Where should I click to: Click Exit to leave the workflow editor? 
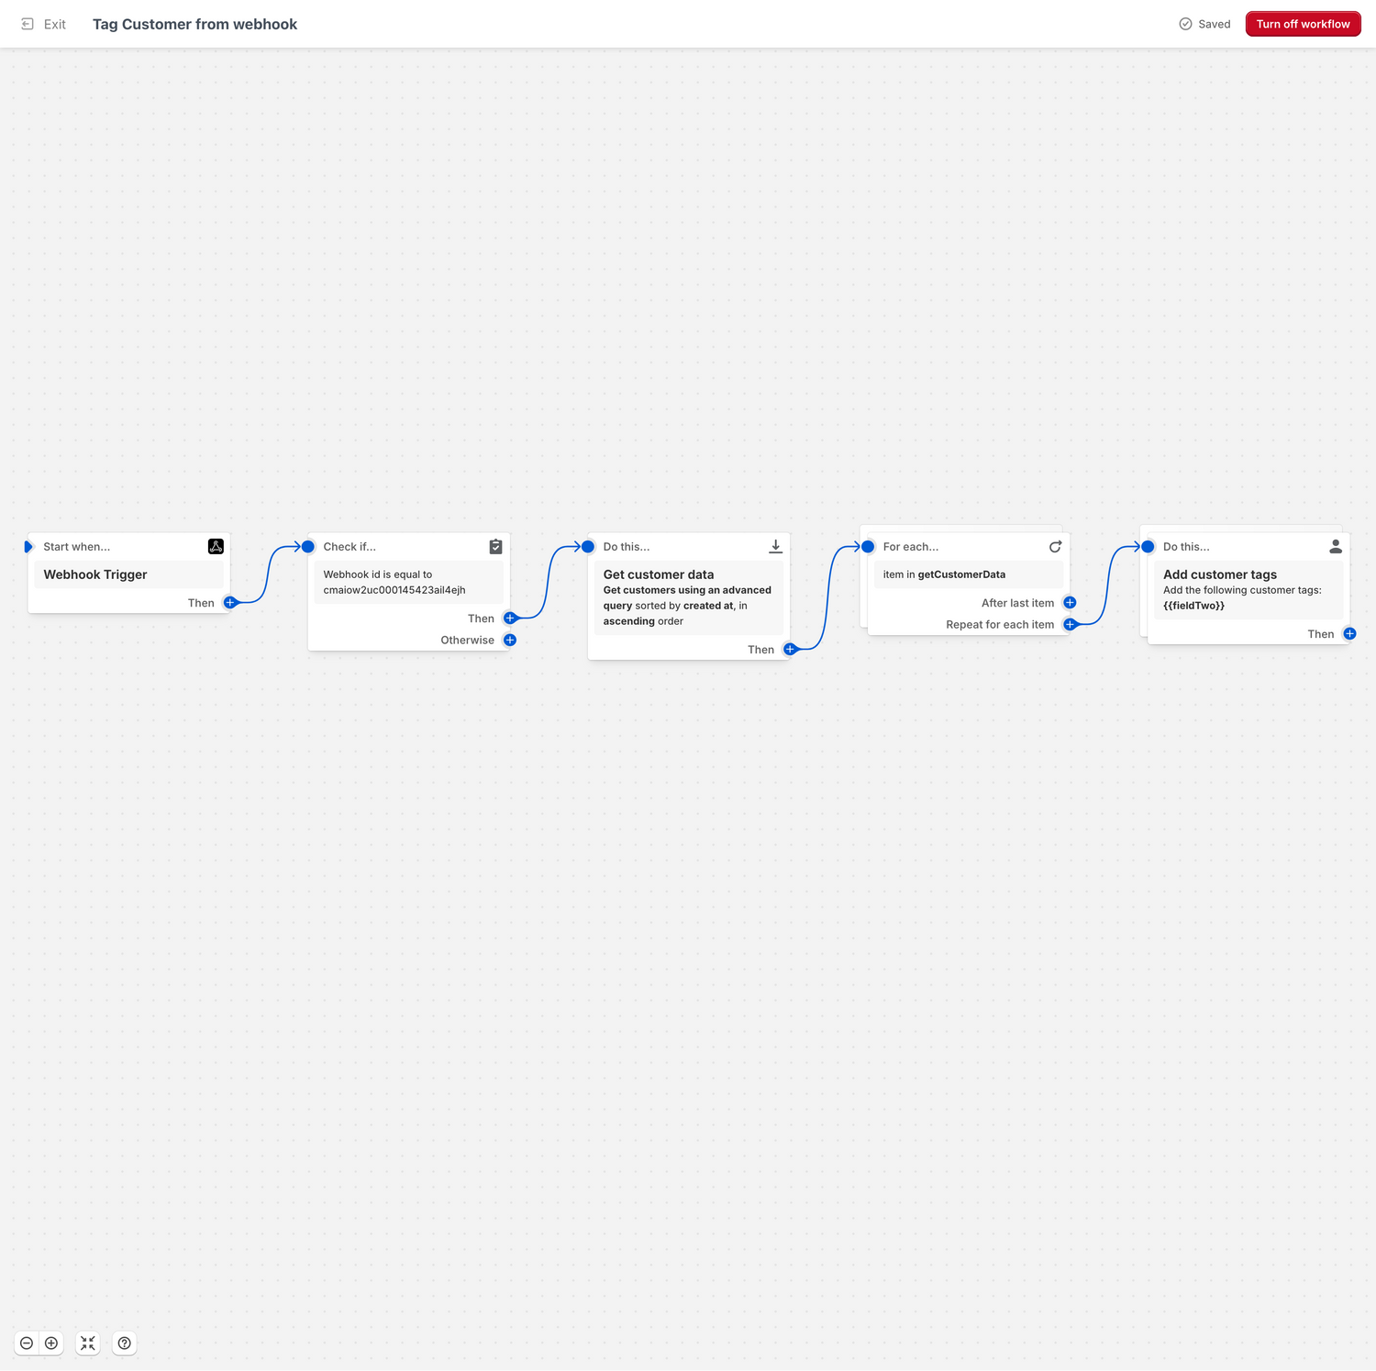[x=54, y=24]
